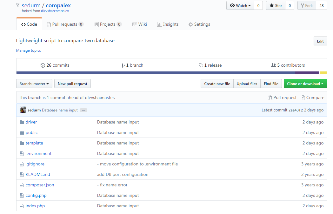Open Clone or download dropdown
This screenshot has height=214, width=333.
[x=305, y=84]
